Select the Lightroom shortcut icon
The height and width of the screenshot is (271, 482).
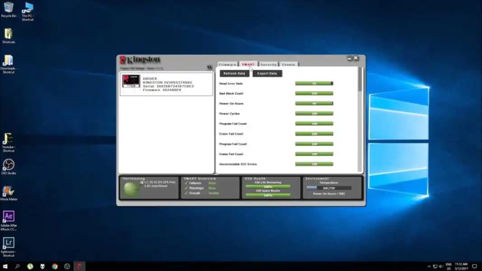[x=8, y=247]
